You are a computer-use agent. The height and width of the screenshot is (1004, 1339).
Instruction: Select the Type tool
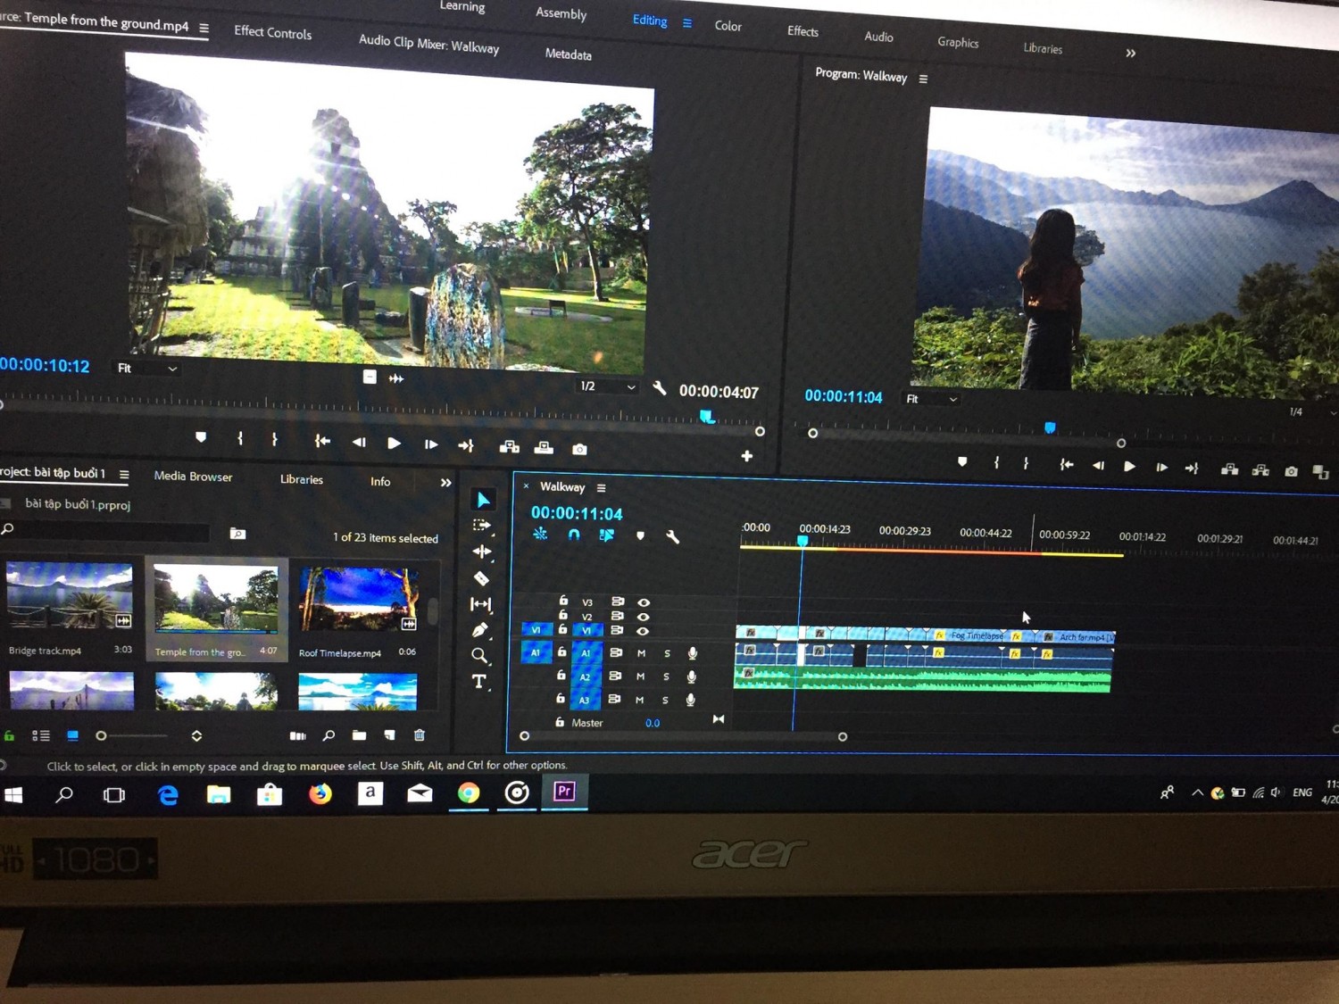(479, 682)
